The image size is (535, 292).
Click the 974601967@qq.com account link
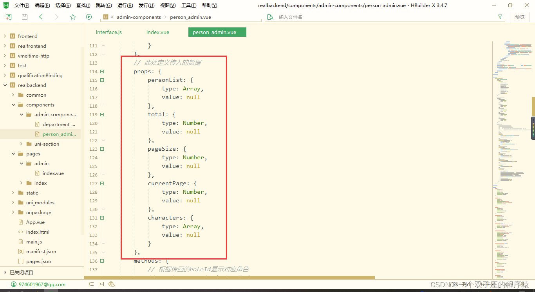(42, 285)
